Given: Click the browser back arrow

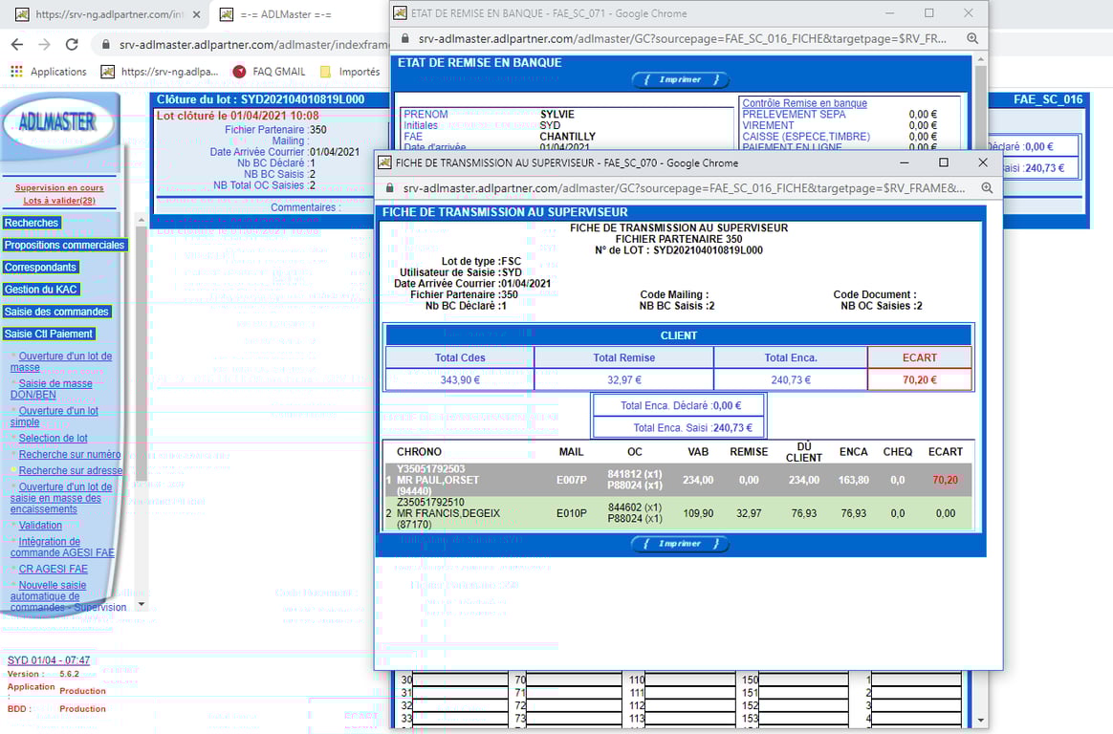Looking at the screenshot, I should (17, 45).
